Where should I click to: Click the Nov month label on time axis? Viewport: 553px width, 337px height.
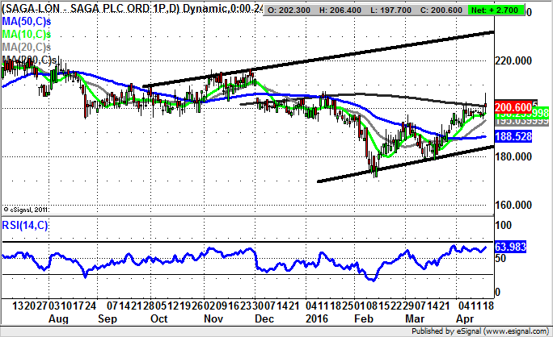(x=214, y=320)
